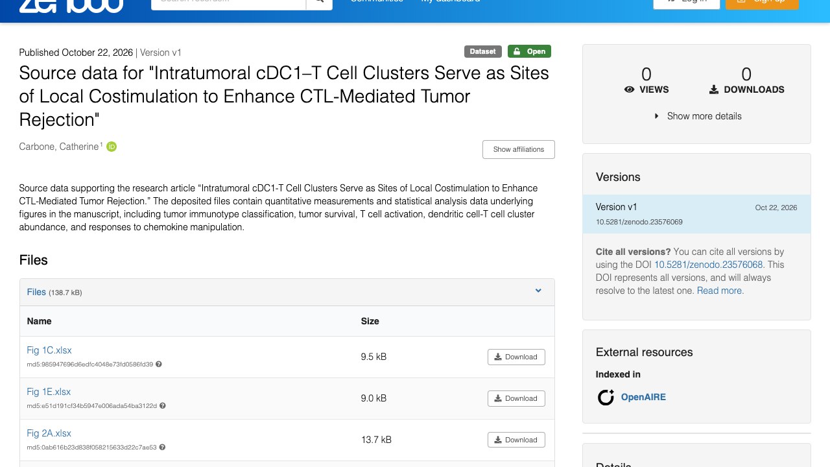The width and height of the screenshot is (830, 467).
Task: Expand Show more details for statistics
Action: click(x=697, y=116)
